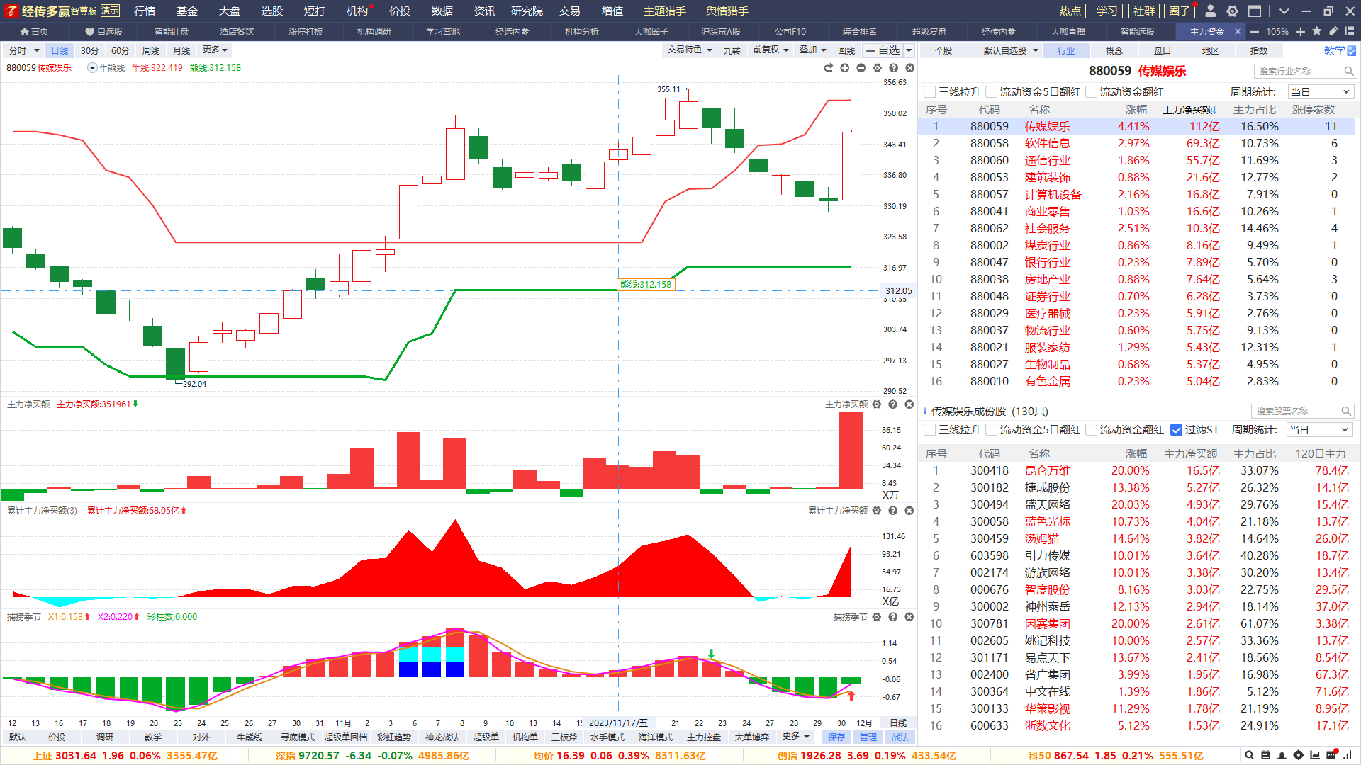
Task: Open help icon for K-line chart
Action: tap(893, 68)
